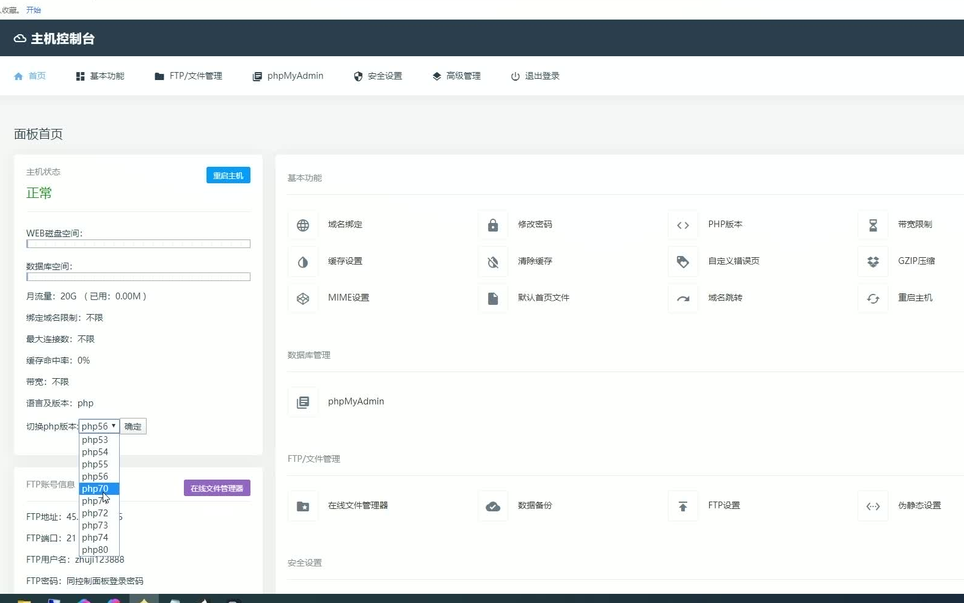
Task: Open 域名跳转 redirect arrow icon
Action: [683, 298]
